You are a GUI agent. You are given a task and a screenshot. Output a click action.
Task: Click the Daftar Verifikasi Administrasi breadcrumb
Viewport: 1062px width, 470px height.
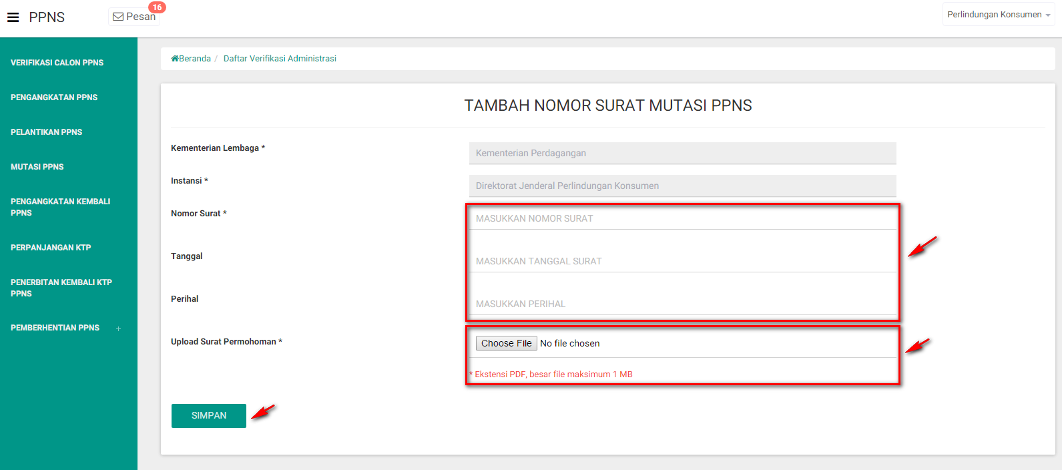[x=280, y=59]
